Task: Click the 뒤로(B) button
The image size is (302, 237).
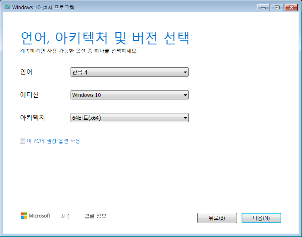Action: click(x=217, y=218)
